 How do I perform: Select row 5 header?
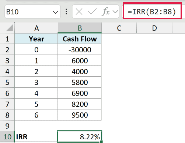7,82
